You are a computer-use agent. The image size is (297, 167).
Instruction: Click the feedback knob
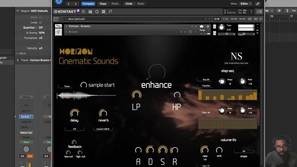(74, 142)
